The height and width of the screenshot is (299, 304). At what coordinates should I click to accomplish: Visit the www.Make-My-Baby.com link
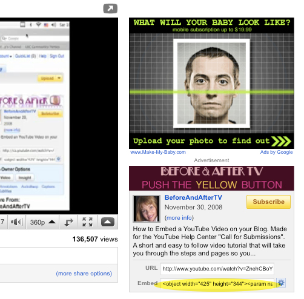click(x=158, y=152)
